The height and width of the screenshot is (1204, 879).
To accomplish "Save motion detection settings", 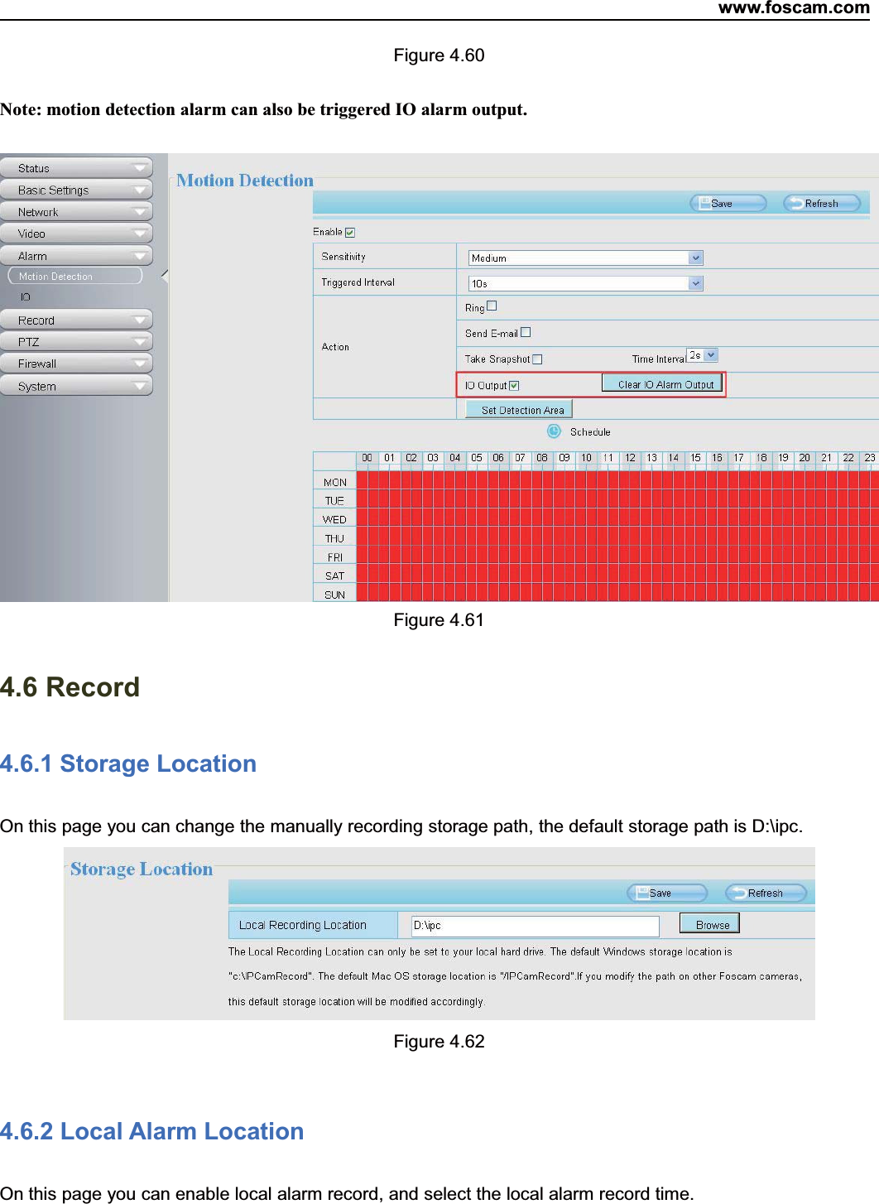I will pyautogui.click(x=728, y=203).
